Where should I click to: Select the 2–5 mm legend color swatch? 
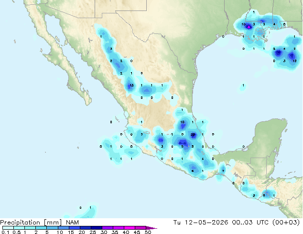(x=41, y=228)
